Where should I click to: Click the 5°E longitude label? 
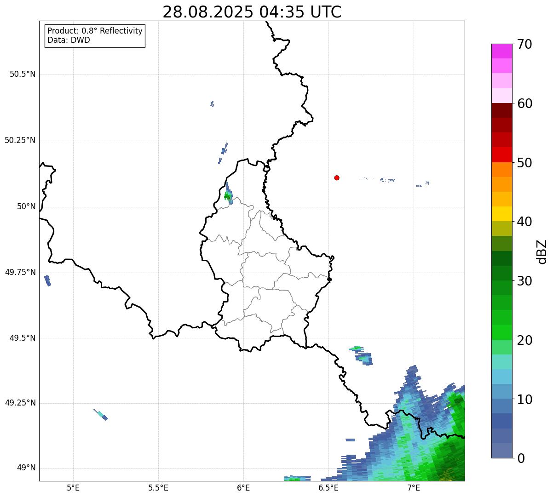click(73, 488)
